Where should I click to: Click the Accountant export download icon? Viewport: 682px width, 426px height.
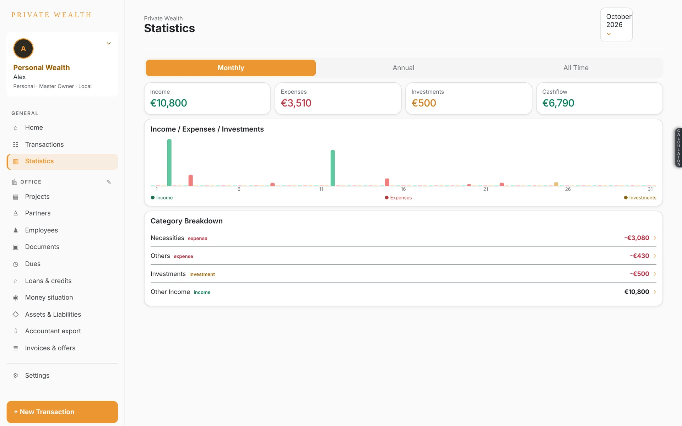16,331
